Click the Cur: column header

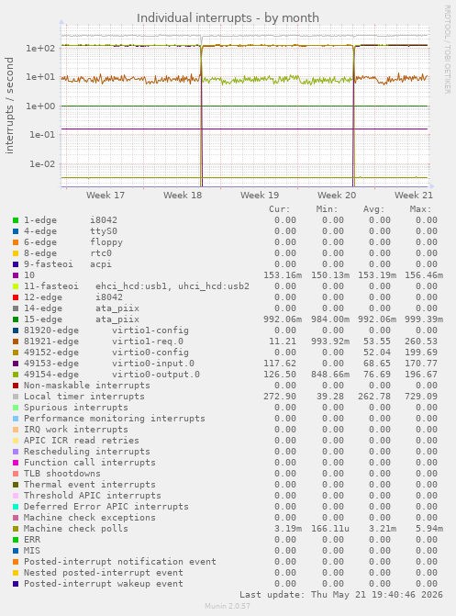click(x=279, y=209)
